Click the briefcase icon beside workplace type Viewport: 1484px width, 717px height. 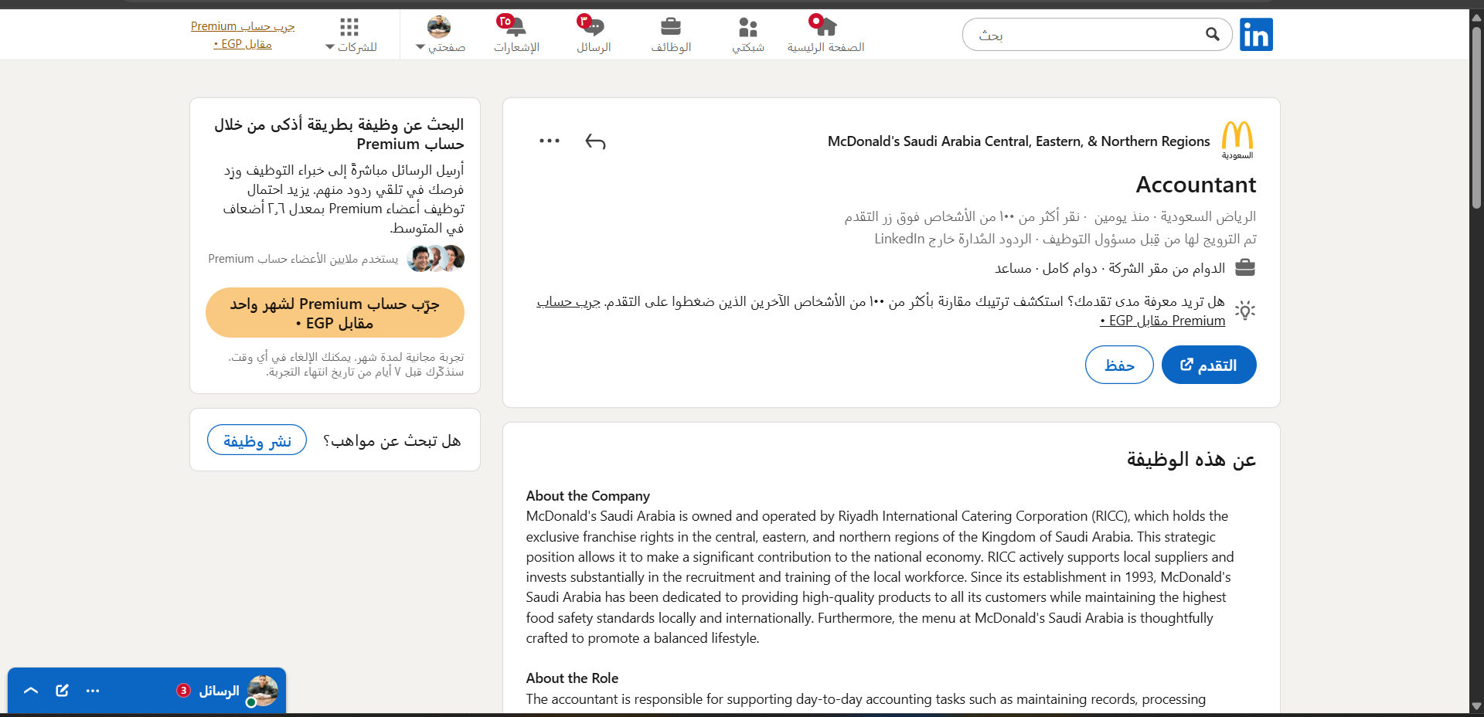click(x=1245, y=268)
